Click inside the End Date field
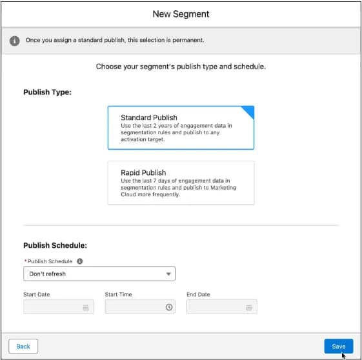This screenshot has width=362, height=360. (221, 307)
